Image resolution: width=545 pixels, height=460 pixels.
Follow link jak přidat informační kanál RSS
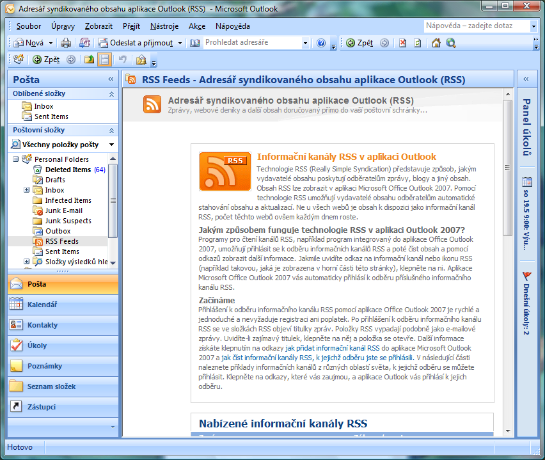point(332,348)
